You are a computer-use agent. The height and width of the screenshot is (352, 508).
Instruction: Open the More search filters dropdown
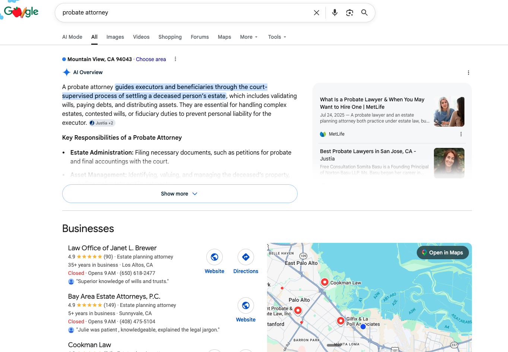tap(249, 37)
